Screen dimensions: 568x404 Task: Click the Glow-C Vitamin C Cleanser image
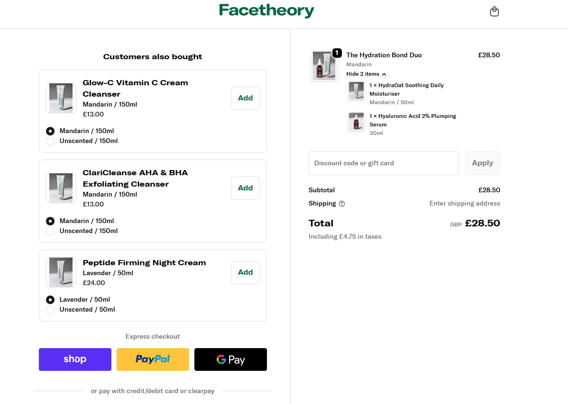coord(61,98)
